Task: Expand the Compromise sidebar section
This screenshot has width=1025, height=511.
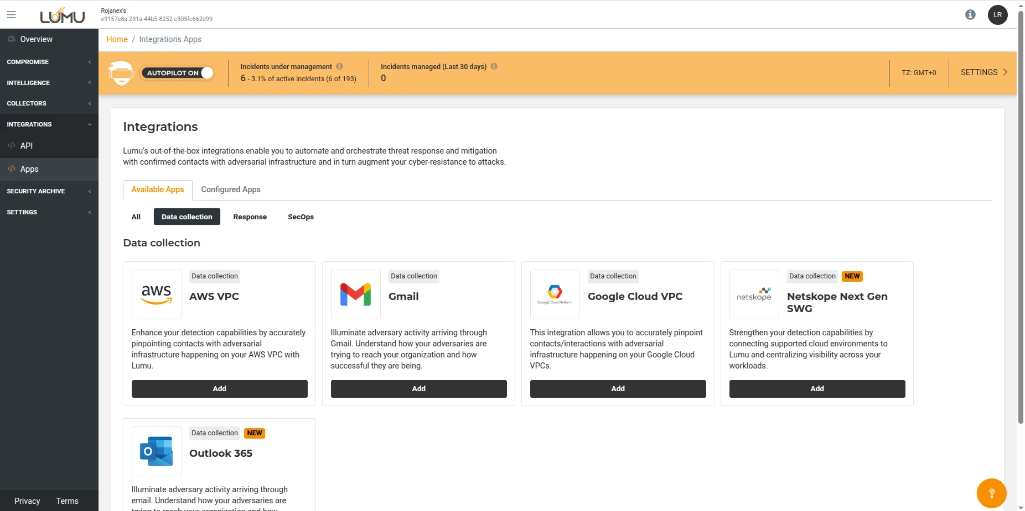Action: (49, 62)
